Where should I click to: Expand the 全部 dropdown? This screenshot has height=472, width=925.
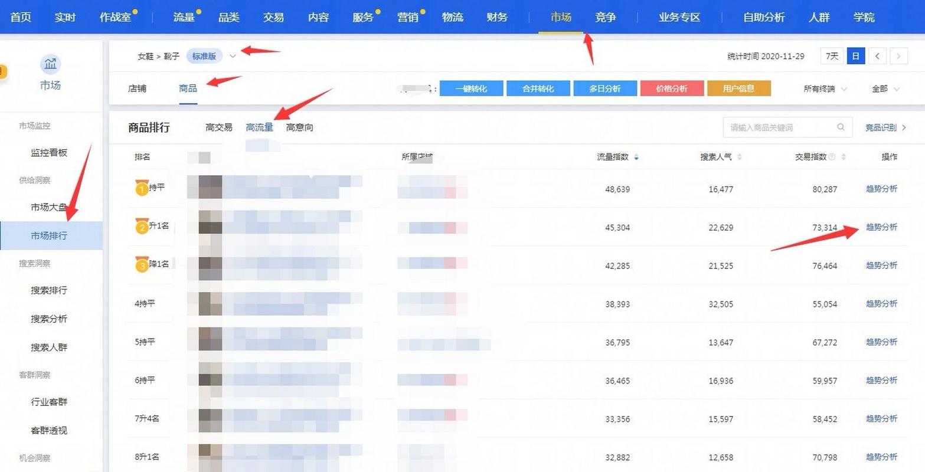click(x=885, y=88)
